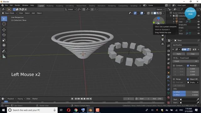The width and height of the screenshot is (201, 113).
Task: Click the Count value slider
Action: pos(186,61)
